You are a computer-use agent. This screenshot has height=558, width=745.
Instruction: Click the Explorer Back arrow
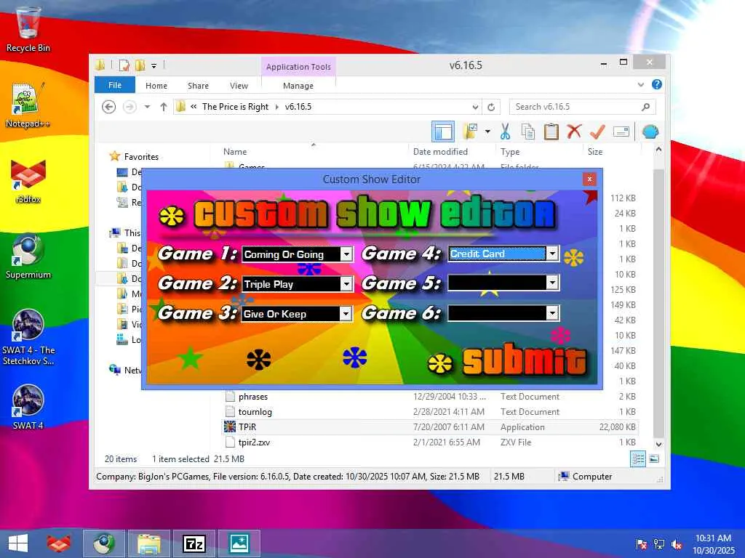(x=109, y=107)
